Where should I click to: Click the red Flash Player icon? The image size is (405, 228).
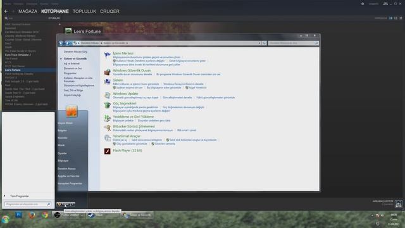point(107,151)
